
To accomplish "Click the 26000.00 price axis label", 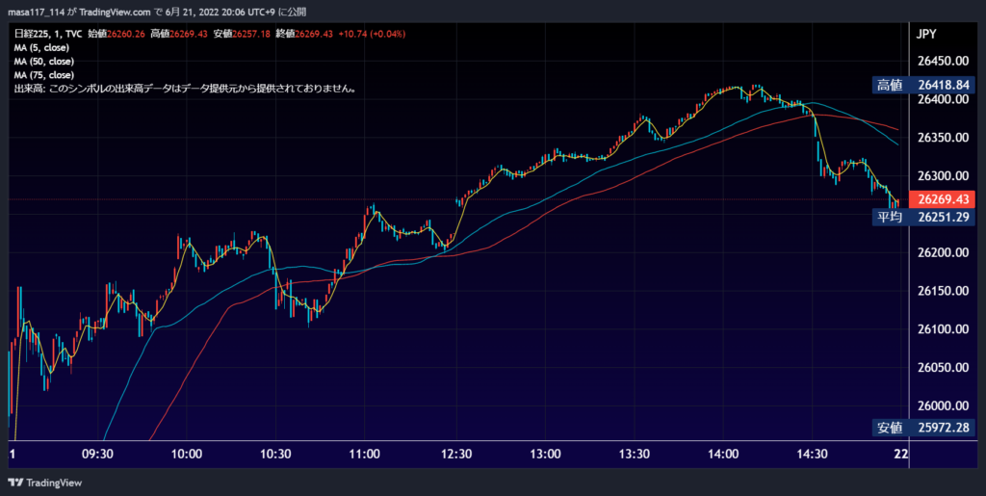I will click(942, 406).
